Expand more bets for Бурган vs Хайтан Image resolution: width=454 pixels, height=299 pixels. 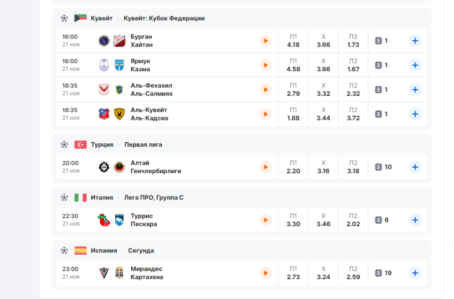(x=415, y=41)
